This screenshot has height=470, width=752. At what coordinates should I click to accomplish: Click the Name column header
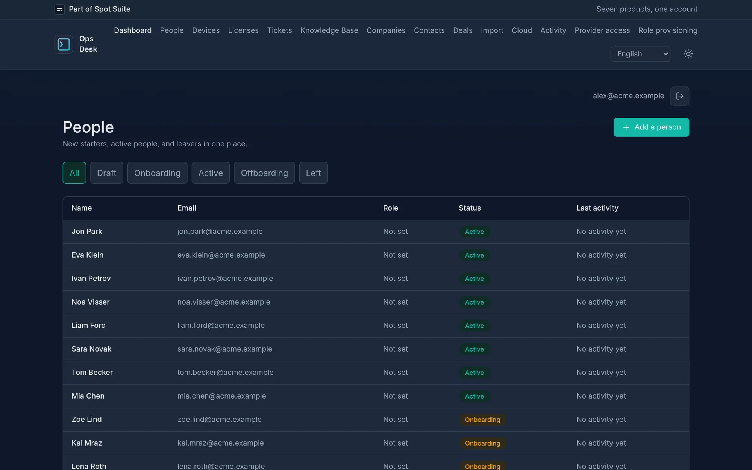coord(82,208)
